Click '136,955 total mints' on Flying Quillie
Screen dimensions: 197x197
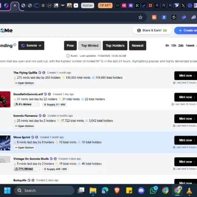point(78,78)
